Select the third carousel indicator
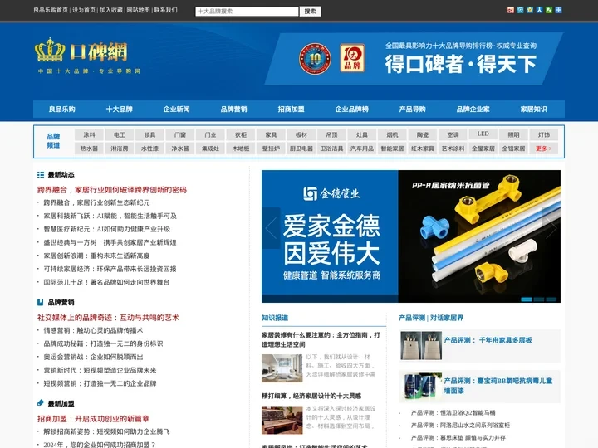 (x=551, y=299)
